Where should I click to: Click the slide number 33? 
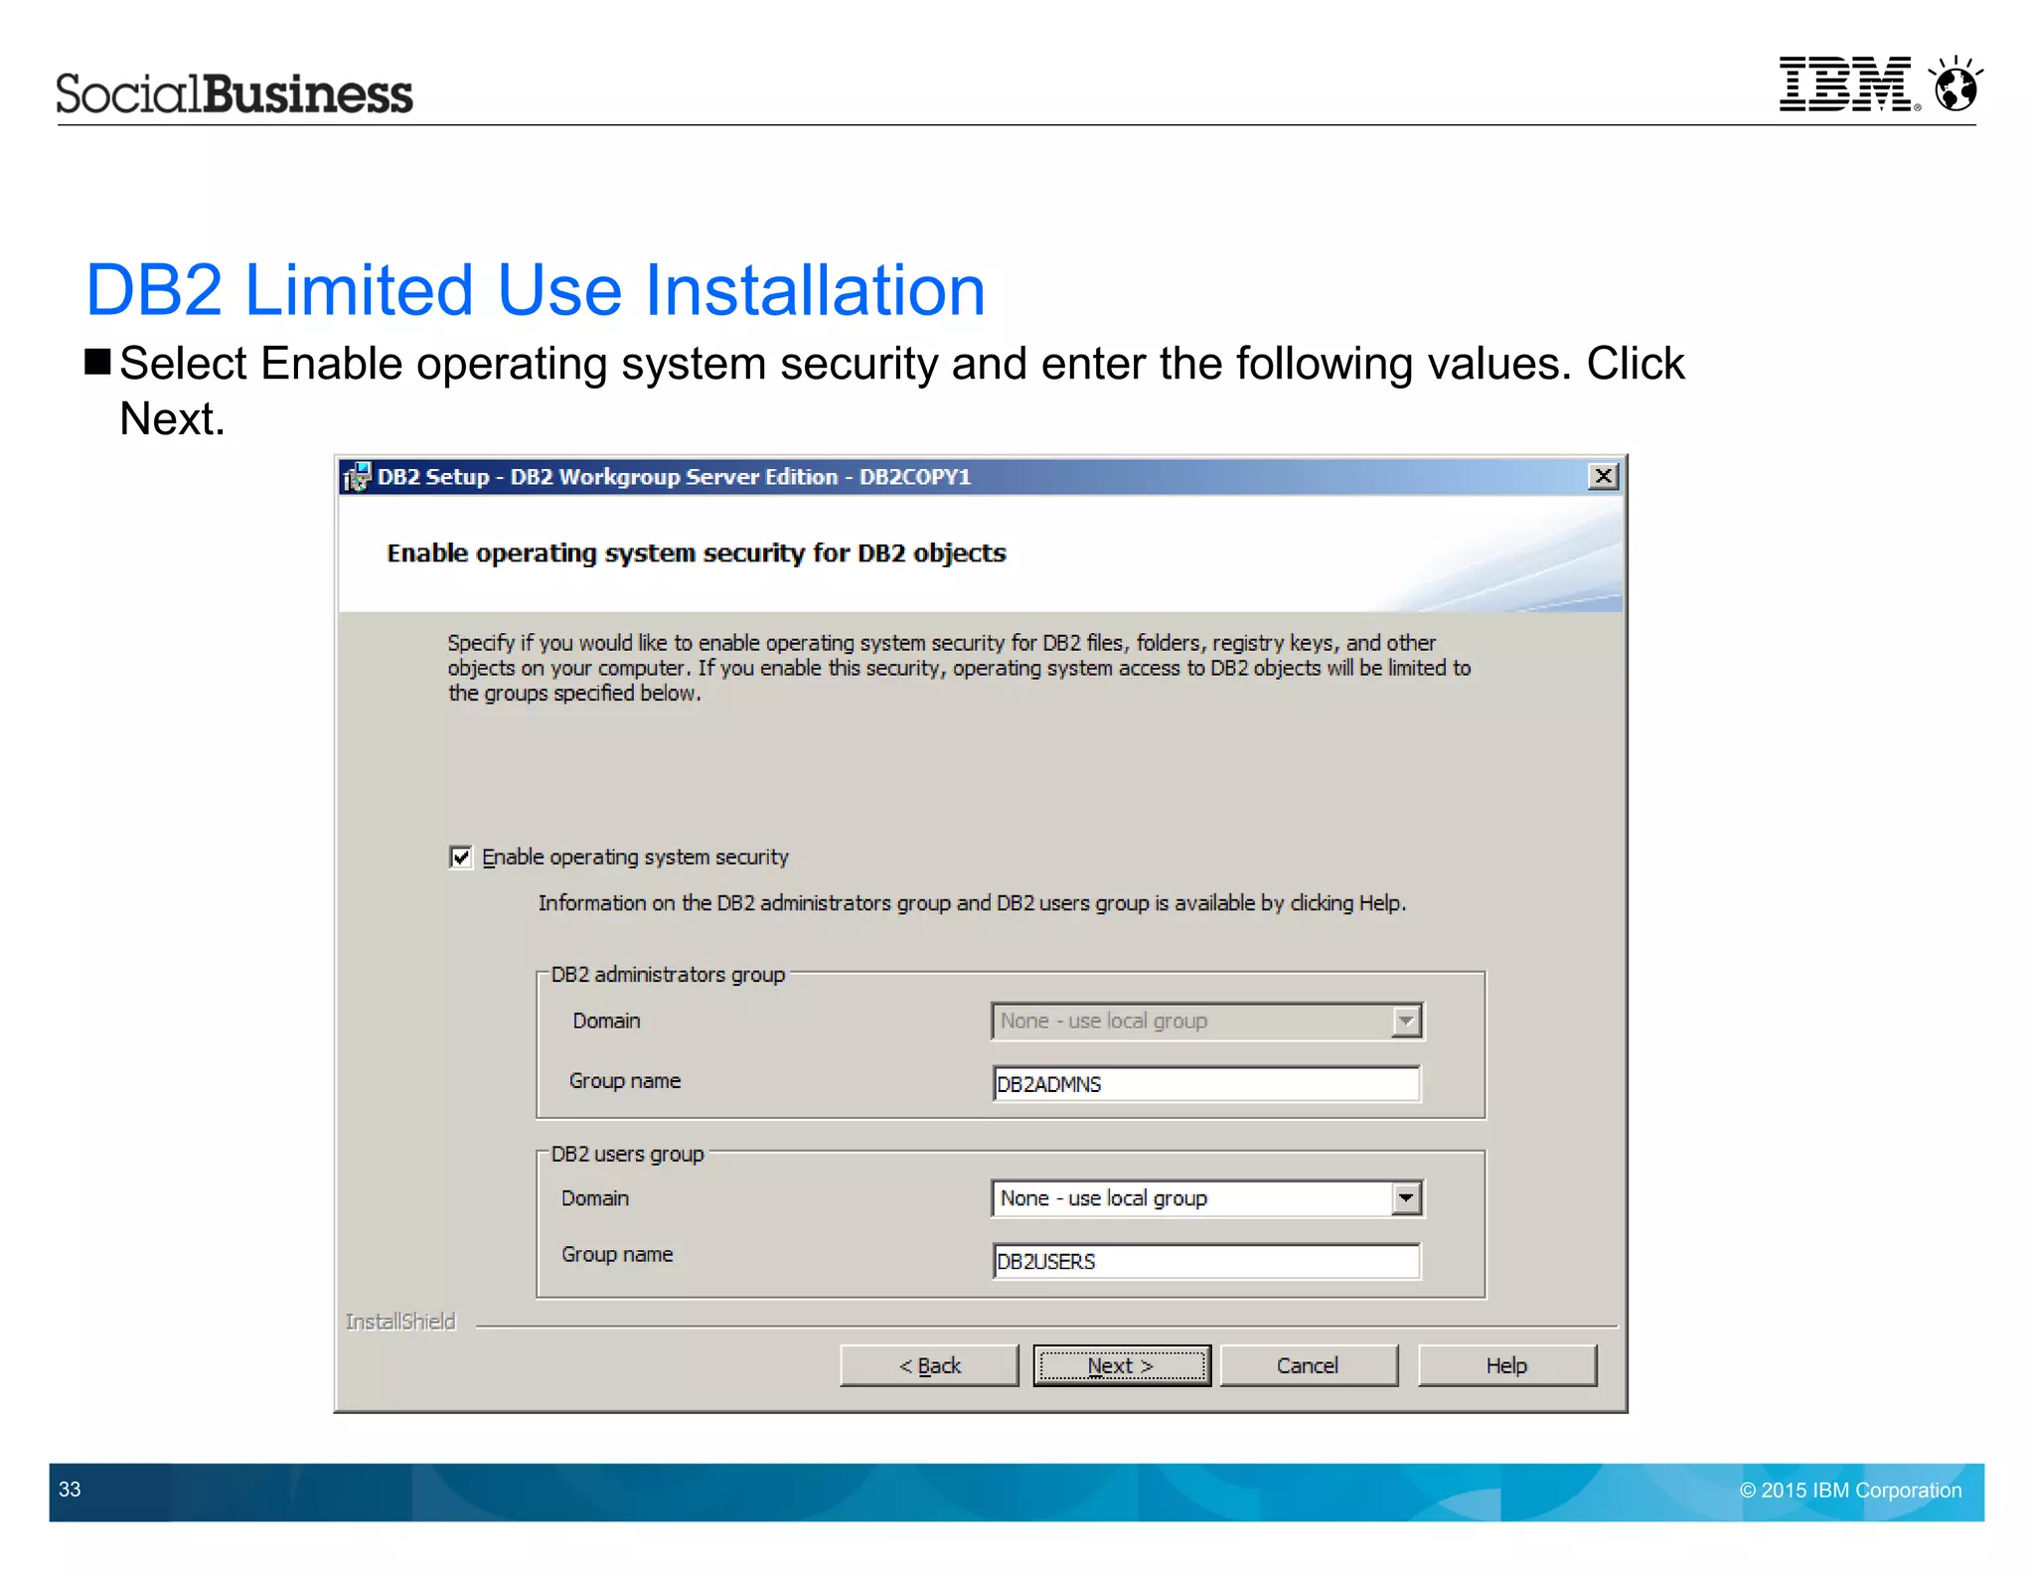coord(70,1490)
